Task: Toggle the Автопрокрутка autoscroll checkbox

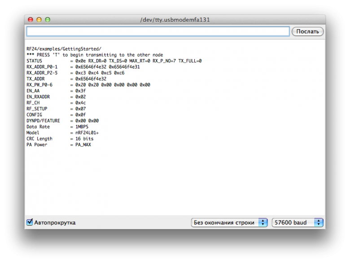Action: coord(30,222)
